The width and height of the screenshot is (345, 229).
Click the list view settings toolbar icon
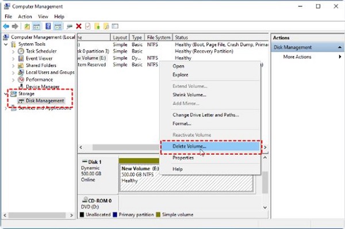[x=115, y=26]
